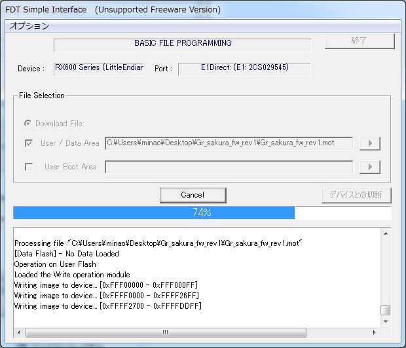Open browse arrow for User / Data Area file
The height and width of the screenshot is (348, 406).
coord(370,143)
